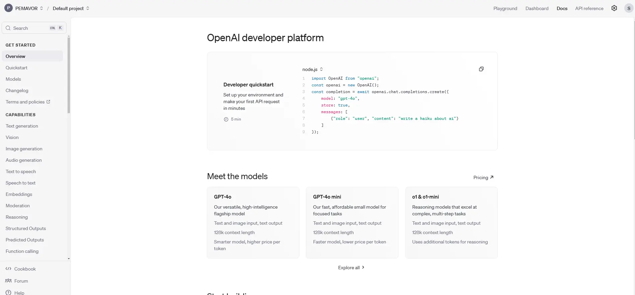Click the 'Meet the models' heading
This screenshot has height=295, width=635.
point(237,176)
